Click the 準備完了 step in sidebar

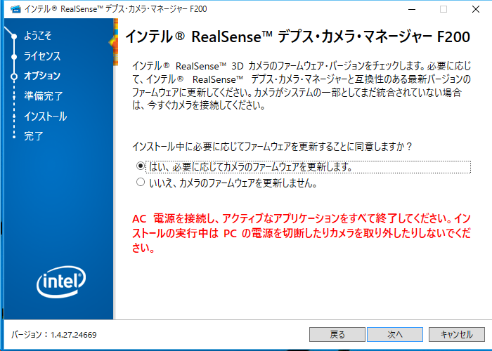pos(44,96)
